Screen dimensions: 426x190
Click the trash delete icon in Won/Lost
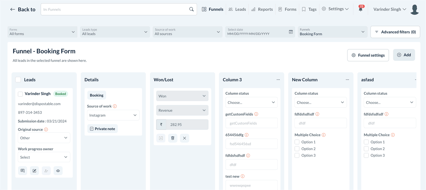[173, 138]
